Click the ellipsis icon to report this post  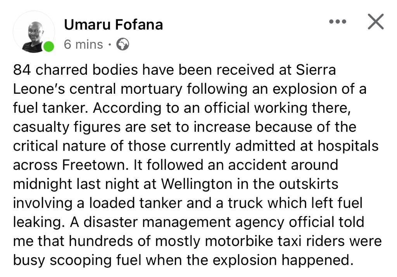pyautogui.click(x=337, y=22)
